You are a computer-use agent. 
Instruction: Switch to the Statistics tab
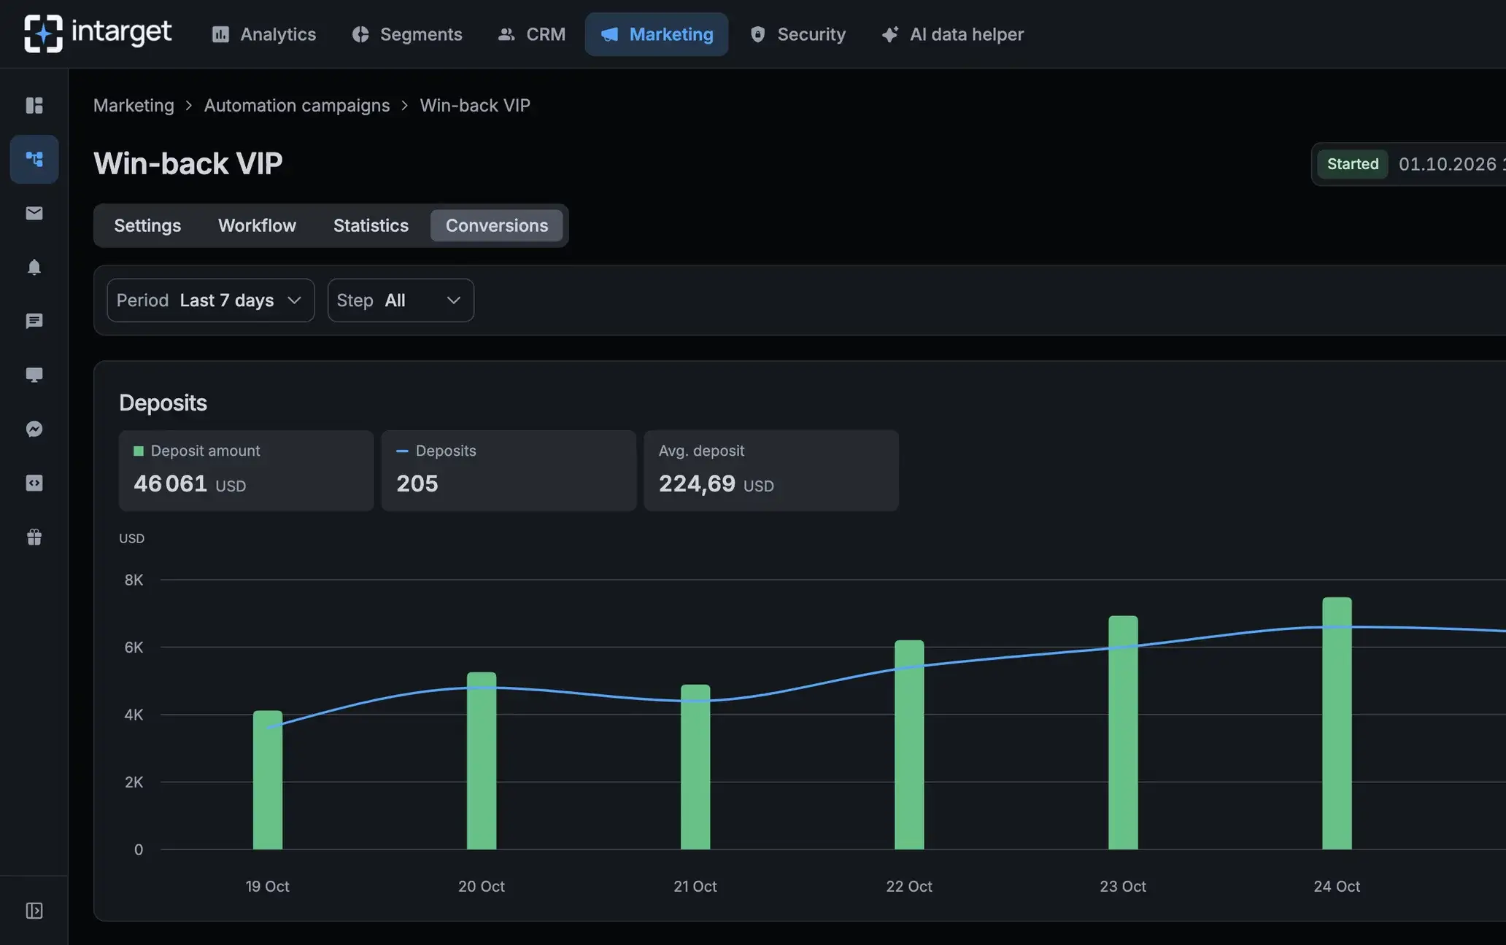click(x=371, y=225)
